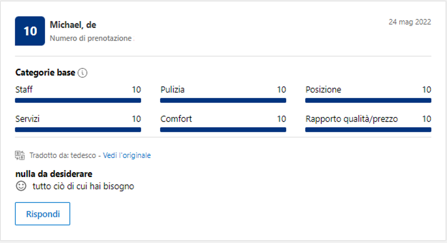Click the review date 24 mag 2022
This screenshot has height=243, width=447.
pyautogui.click(x=410, y=22)
